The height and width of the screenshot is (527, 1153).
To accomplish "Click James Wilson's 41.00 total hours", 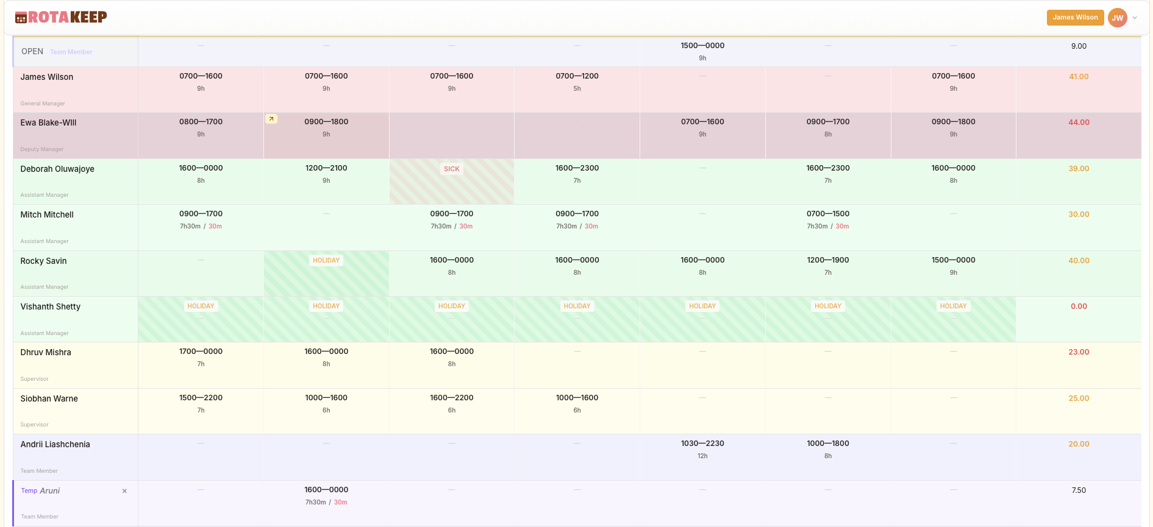I will 1079,77.
